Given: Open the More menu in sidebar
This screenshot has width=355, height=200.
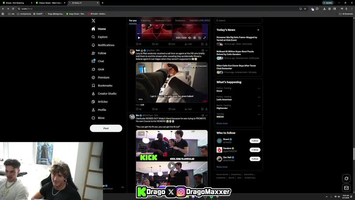Looking at the screenshot, I should (x=98, y=118).
